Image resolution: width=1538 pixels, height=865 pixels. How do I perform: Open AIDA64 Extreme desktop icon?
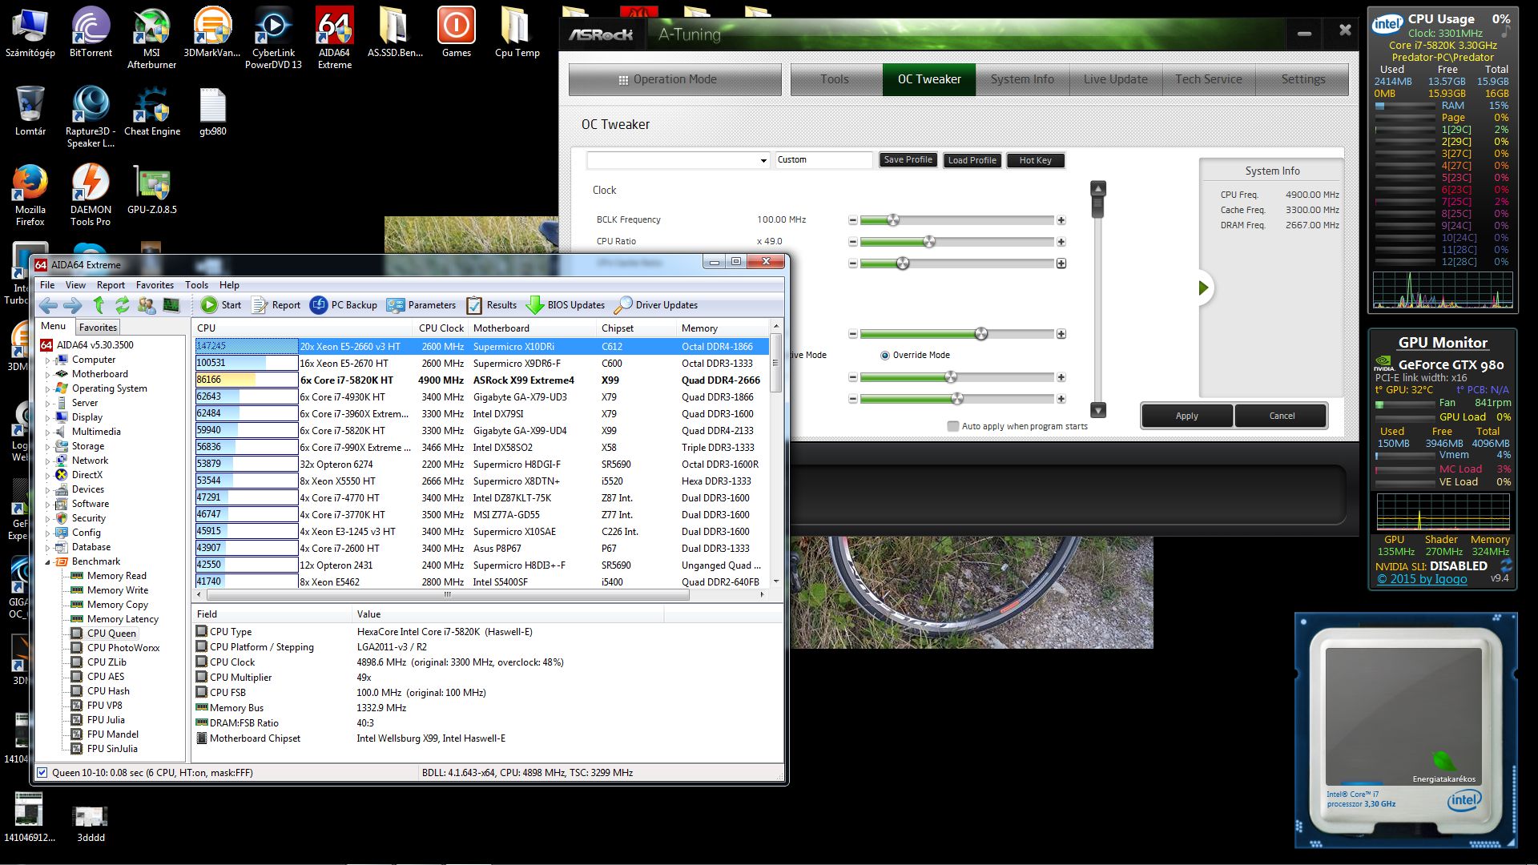pos(334,38)
